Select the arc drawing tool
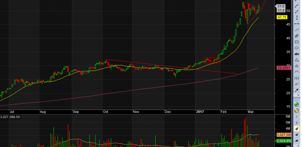The image size is (302, 147). click(x=297, y=72)
